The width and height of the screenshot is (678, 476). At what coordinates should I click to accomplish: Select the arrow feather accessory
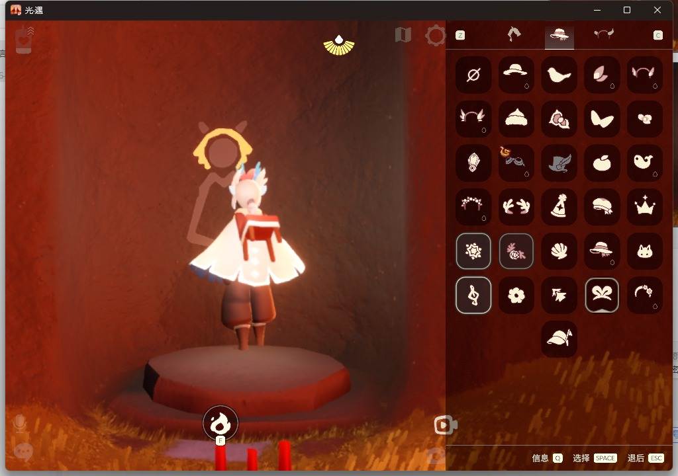(x=559, y=295)
